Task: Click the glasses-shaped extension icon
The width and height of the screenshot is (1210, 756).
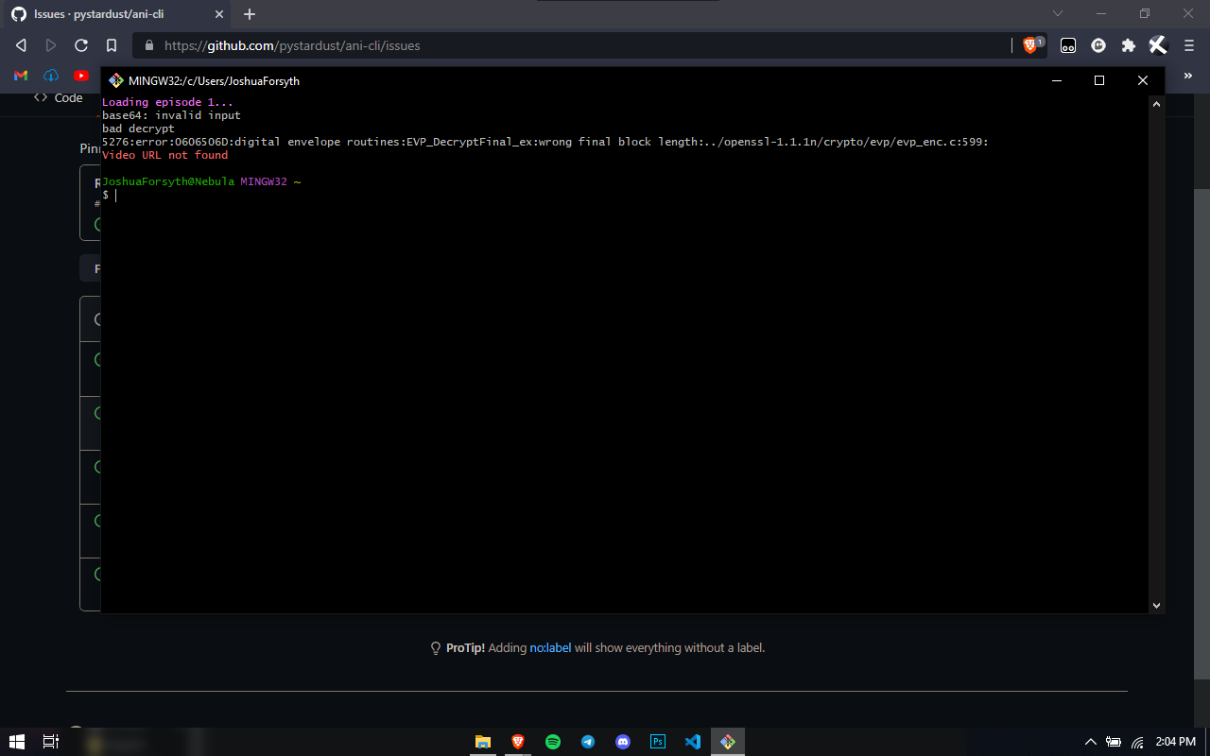Action: 1068,45
